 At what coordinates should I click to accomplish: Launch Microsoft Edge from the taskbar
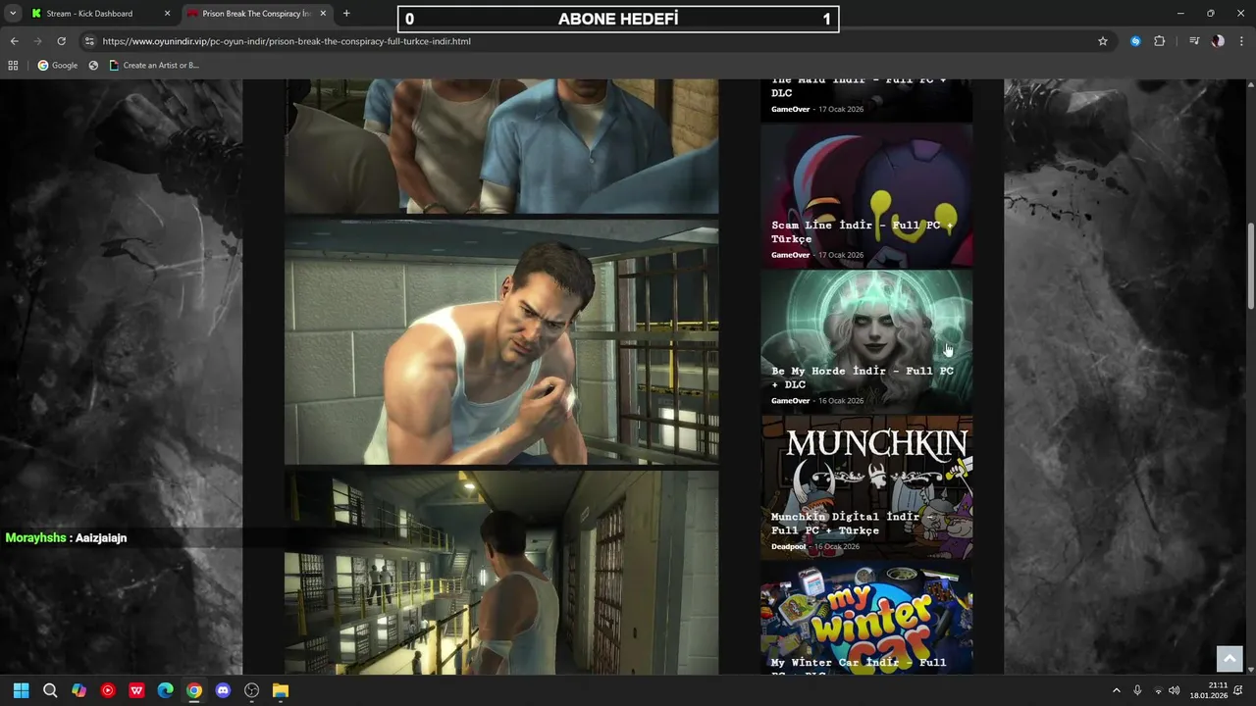tap(165, 690)
